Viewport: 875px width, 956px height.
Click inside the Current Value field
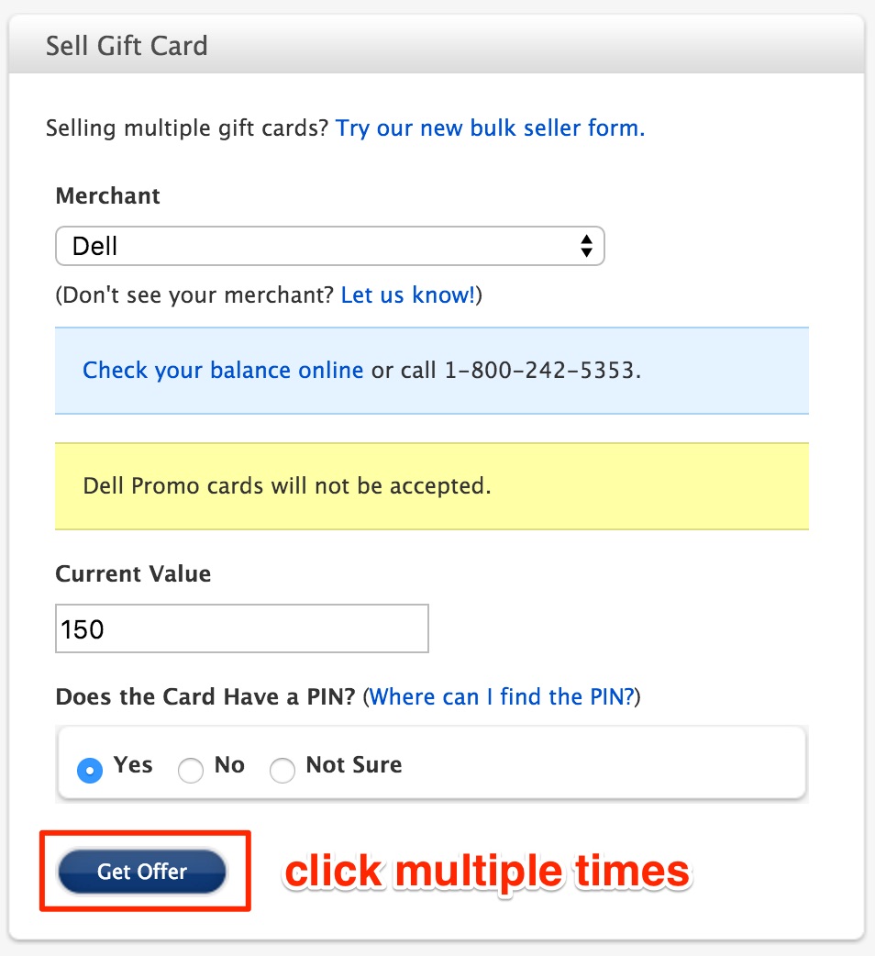click(241, 628)
